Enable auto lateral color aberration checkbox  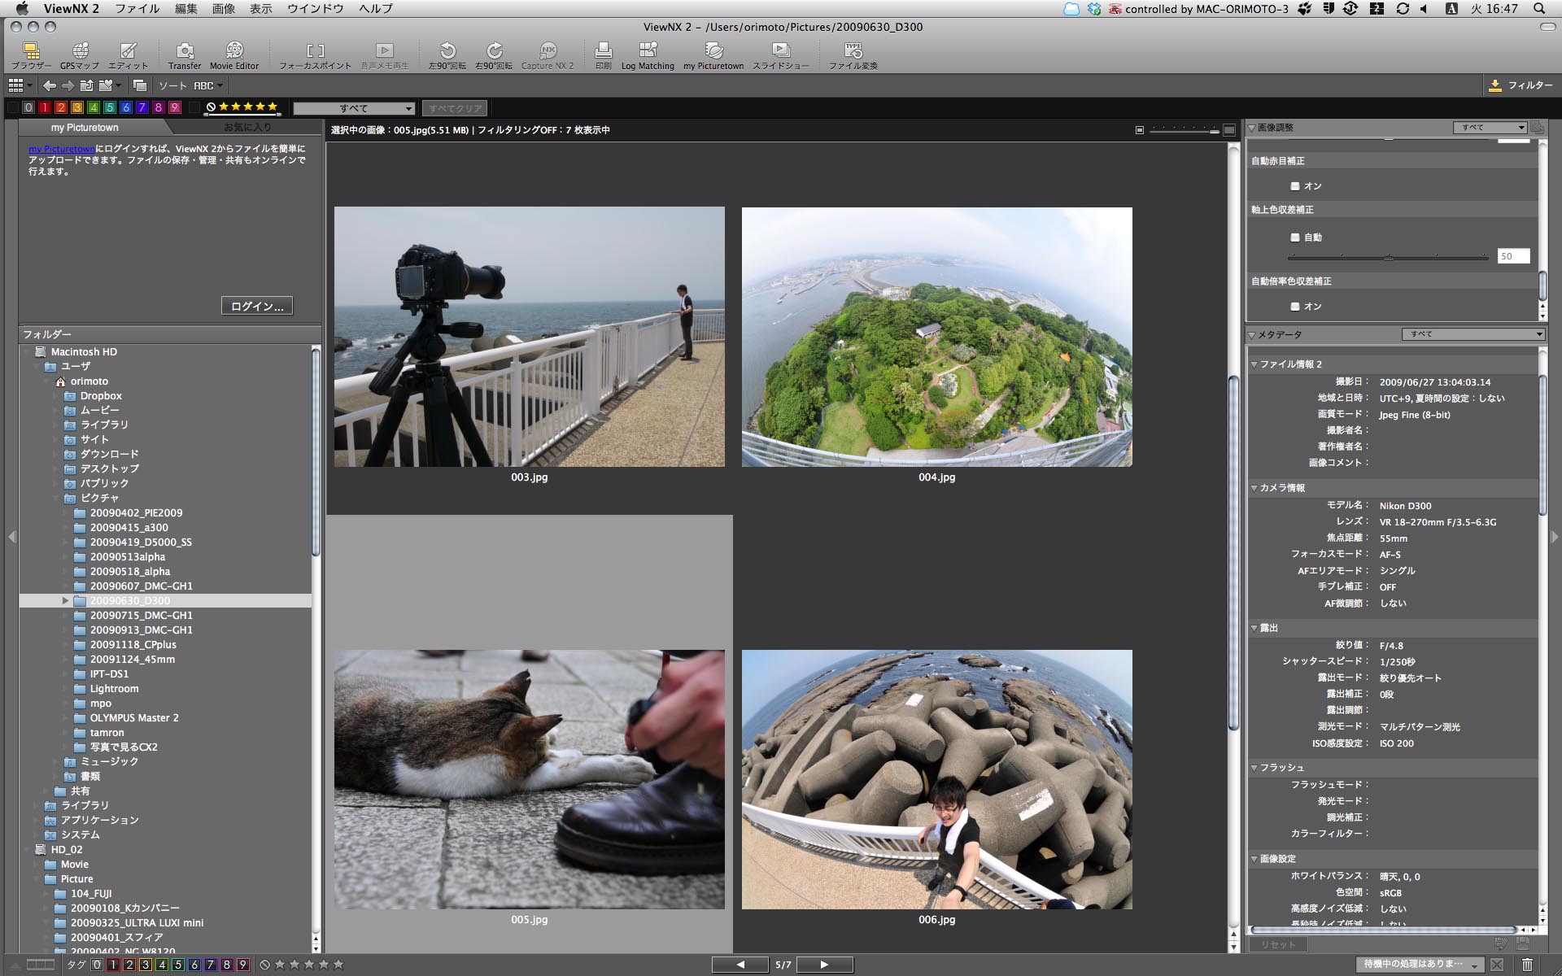(x=1295, y=307)
